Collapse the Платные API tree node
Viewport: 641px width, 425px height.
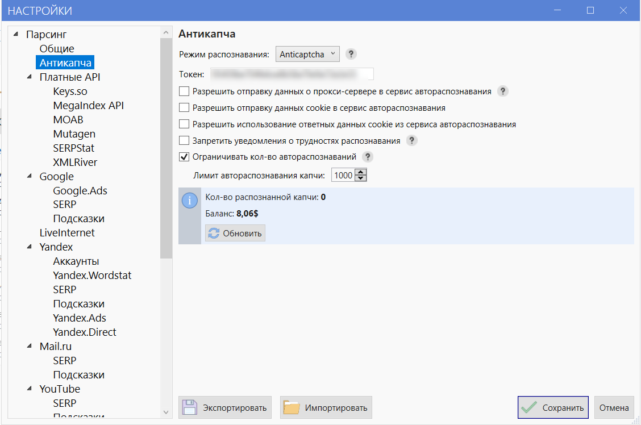click(x=30, y=77)
